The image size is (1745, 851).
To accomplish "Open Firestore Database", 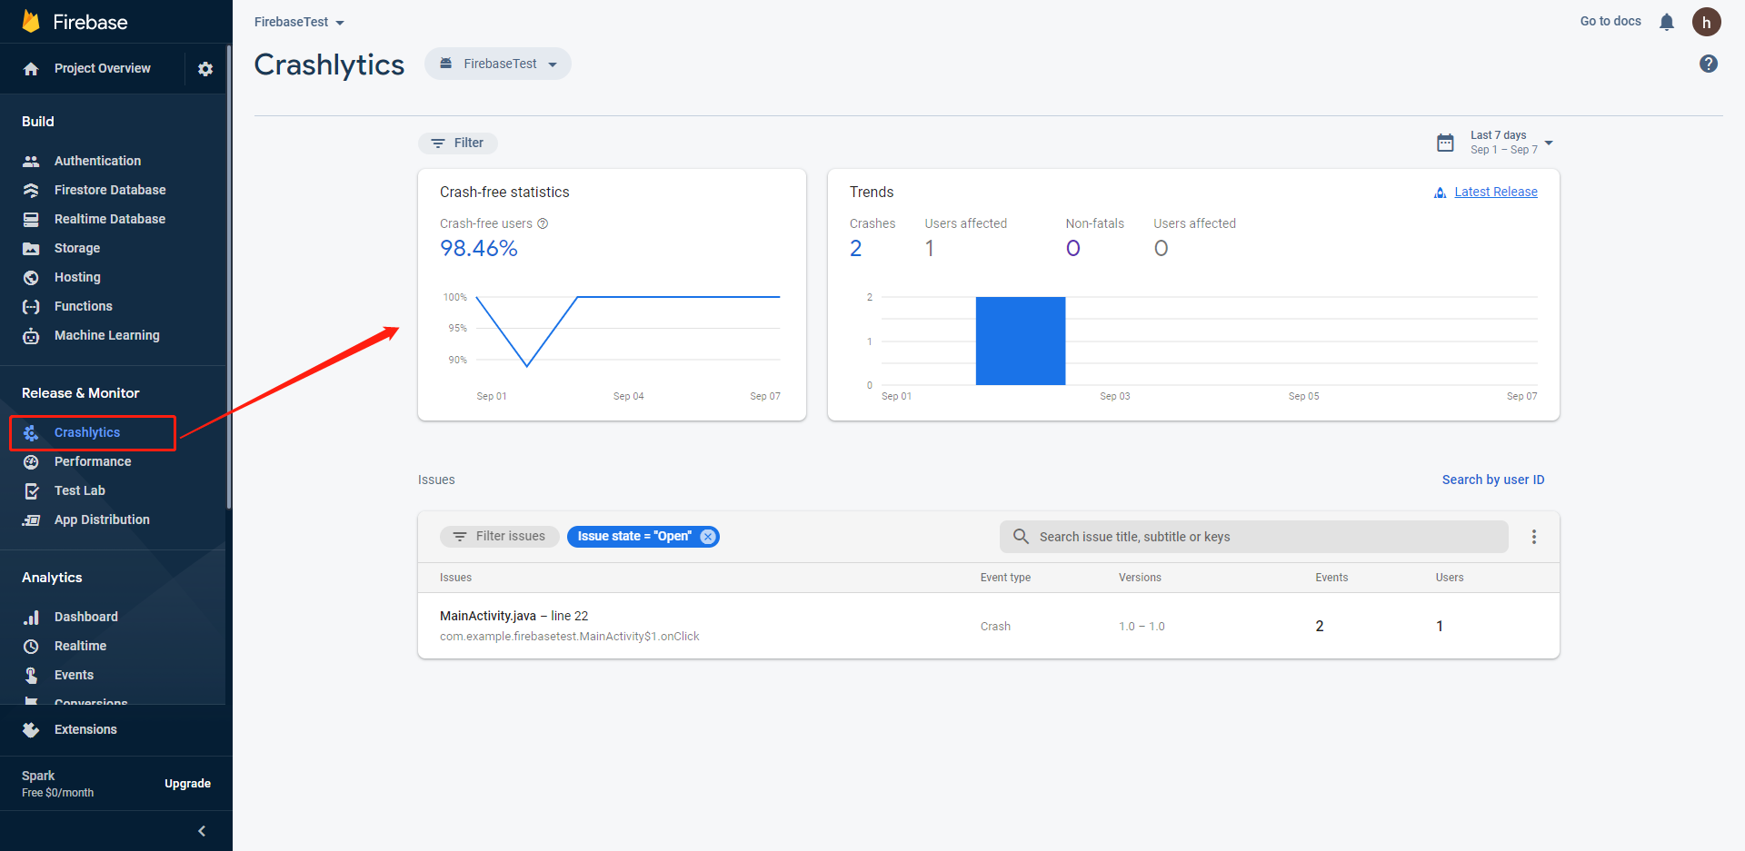I will coord(110,189).
